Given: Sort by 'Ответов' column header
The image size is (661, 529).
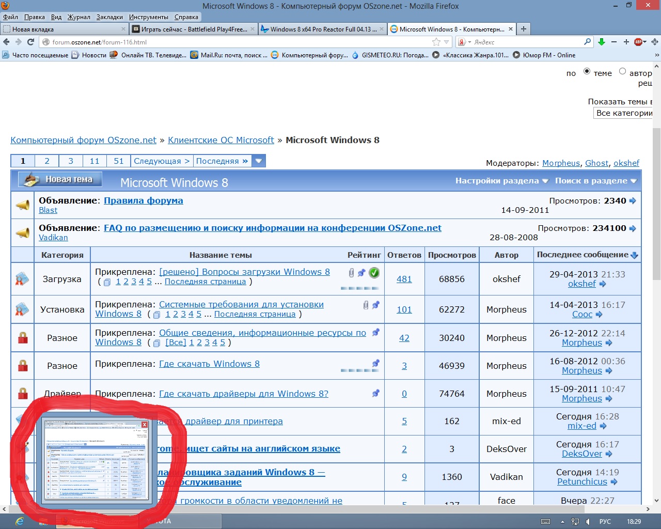Looking at the screenshot, I should tap(404, 255).
